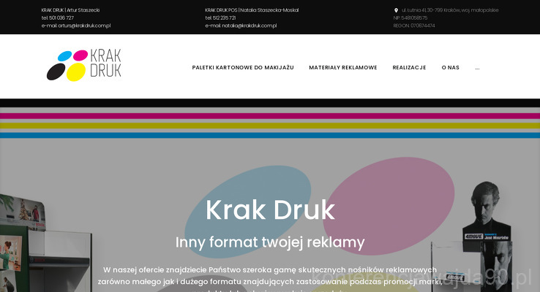540x292 pixels.
Task: Expand the '...' more menu item
Action: [x=477, y=68]
